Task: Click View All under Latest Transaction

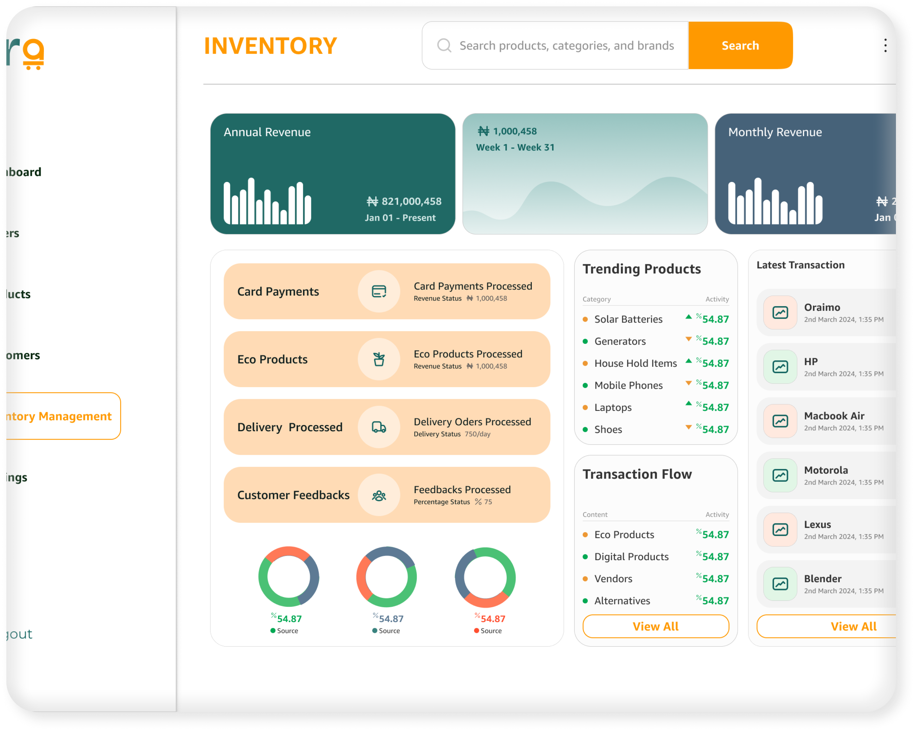Action: coord(827,626)
